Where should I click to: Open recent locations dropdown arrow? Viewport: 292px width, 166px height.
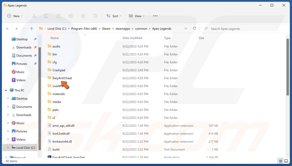click(24, 29)
